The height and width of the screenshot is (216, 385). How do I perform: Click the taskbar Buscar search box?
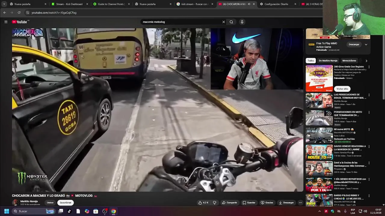tap(34, 211)
